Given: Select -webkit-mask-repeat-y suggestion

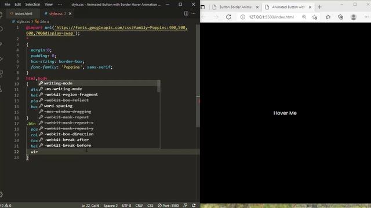Looking at the screenshot, I should click(x=99, y=128).
